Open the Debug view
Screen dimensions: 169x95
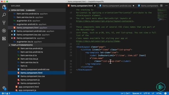(4, 31)
